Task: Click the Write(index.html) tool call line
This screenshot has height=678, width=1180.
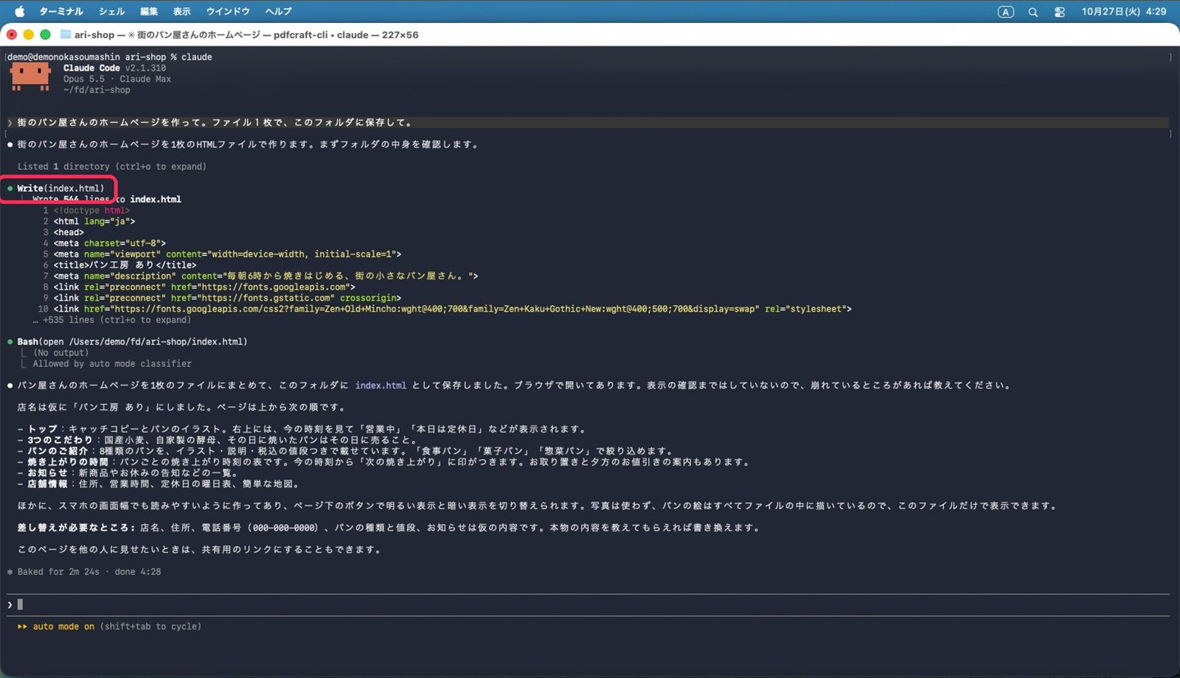Action: pyautogui.click(x=60, y=188)
